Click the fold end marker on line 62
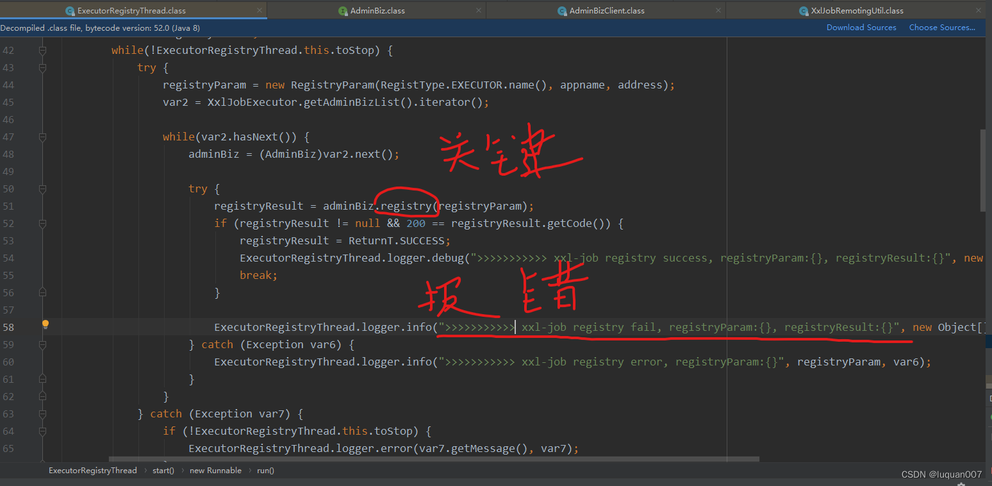The image size is (992, 486). click(42, 396)
